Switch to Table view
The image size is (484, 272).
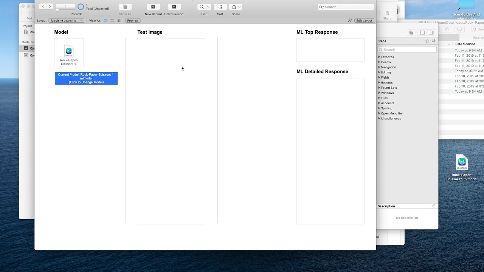pyautogui.click(x=118, y=20)
